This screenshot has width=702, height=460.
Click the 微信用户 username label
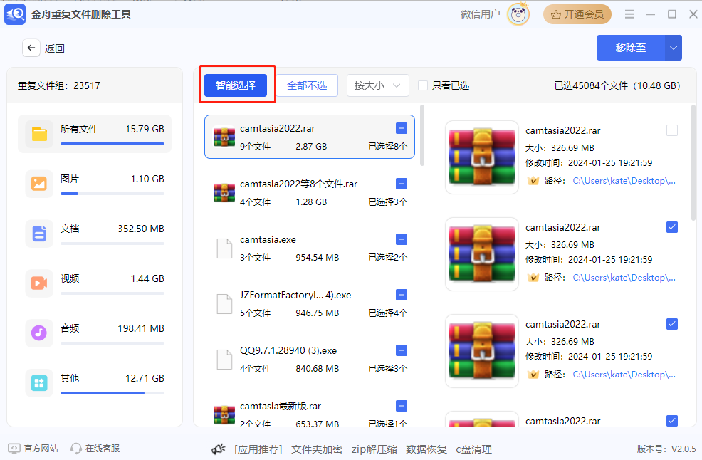pos(481,14)
